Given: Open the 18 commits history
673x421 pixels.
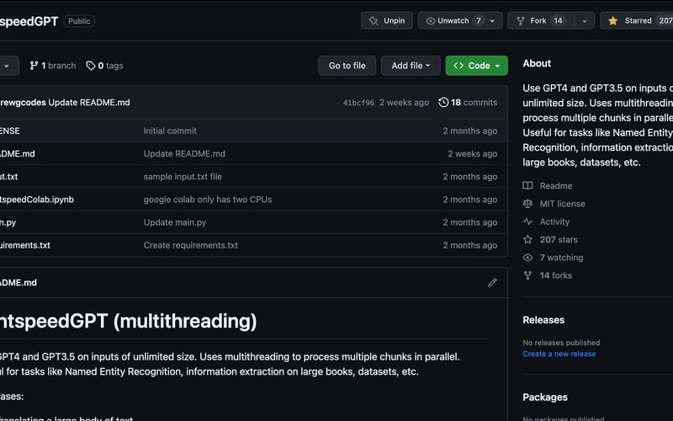Looking at the screenshot, I should 468,102.
